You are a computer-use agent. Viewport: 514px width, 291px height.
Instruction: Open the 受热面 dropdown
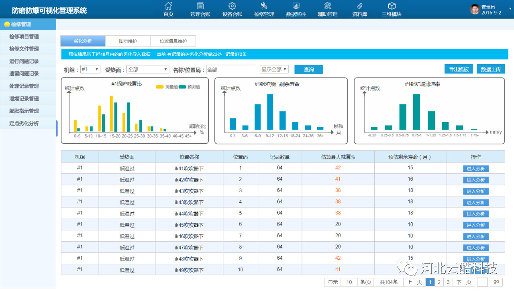coord(148,69)
